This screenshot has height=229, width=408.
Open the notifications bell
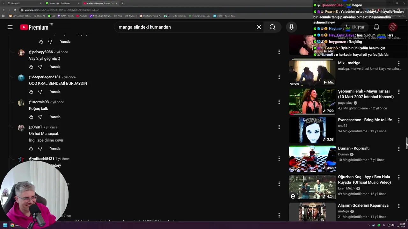click(376, 27)
